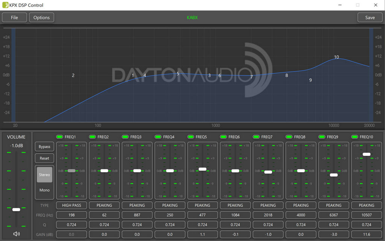Click the Reset button
Screen dimensions: 385x241
tap(44, 158)
